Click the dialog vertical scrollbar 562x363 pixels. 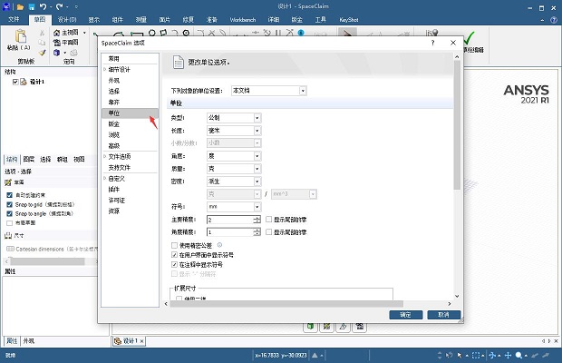[x=457, y=125]
